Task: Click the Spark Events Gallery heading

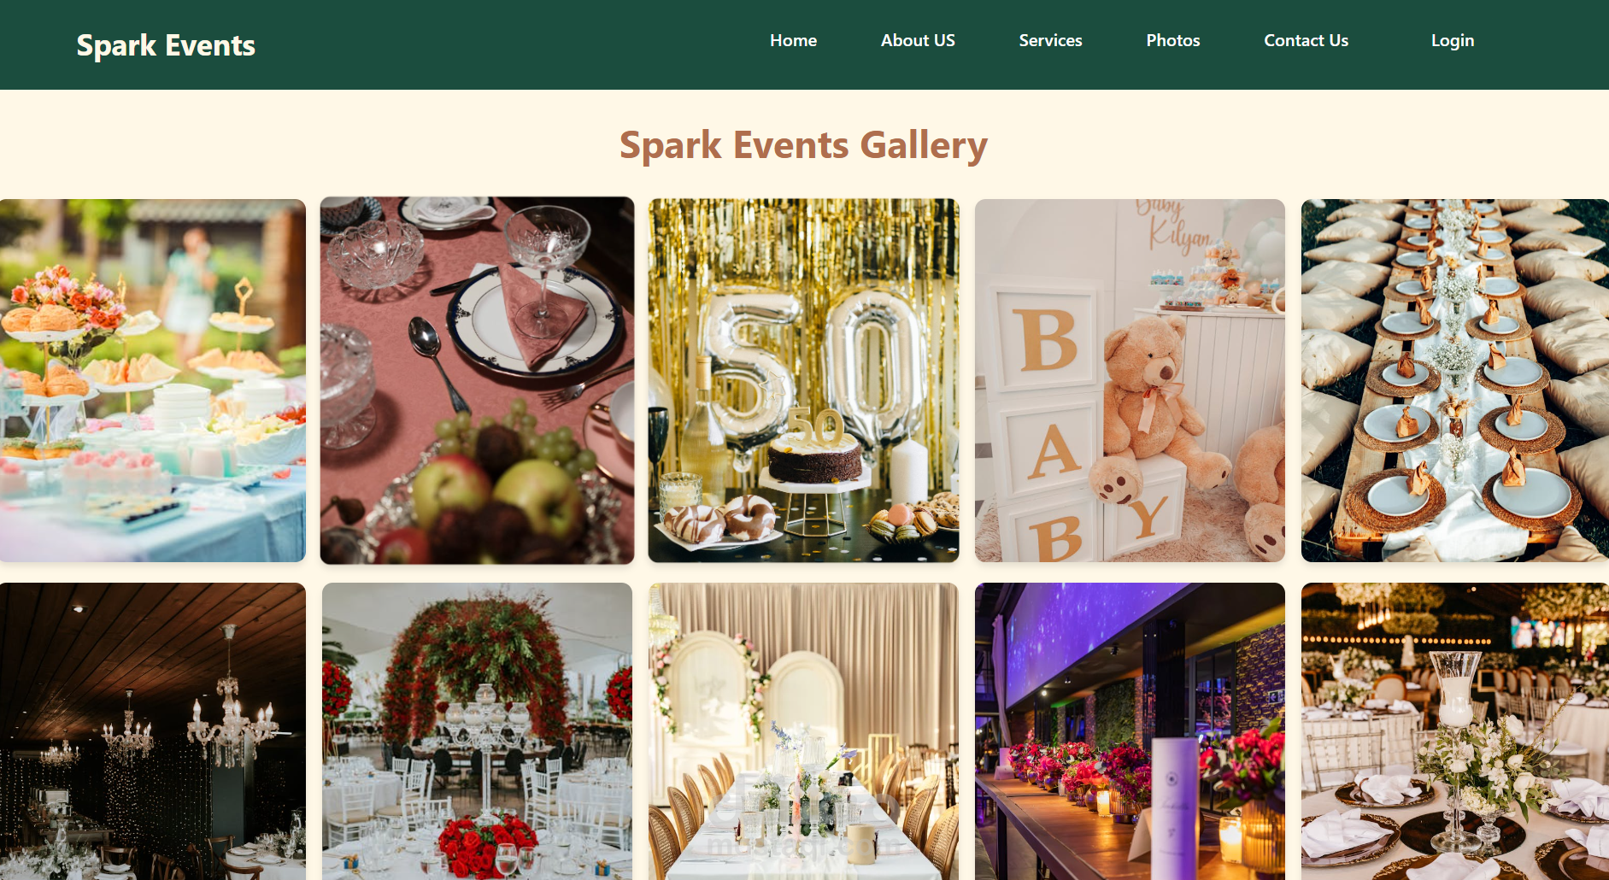Action: (803, 145)
